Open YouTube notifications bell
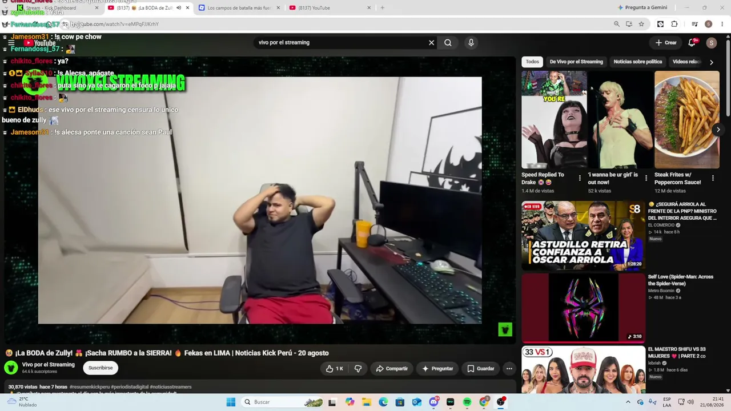This screenshot has width=731, height=411. tap(692, 42)
